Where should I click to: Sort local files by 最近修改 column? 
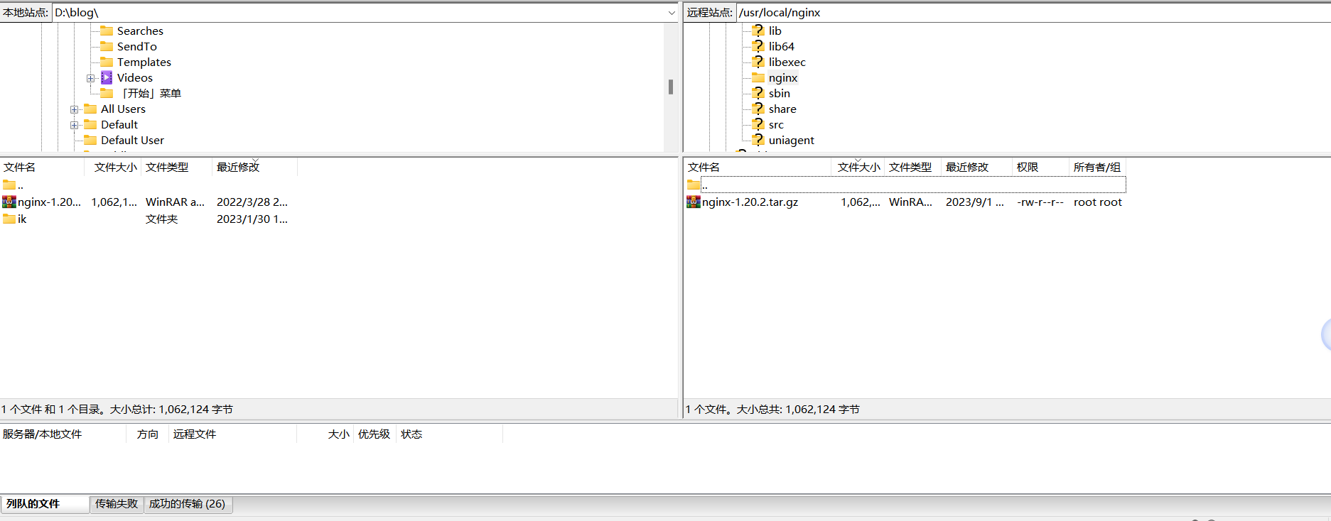(255, 168)
